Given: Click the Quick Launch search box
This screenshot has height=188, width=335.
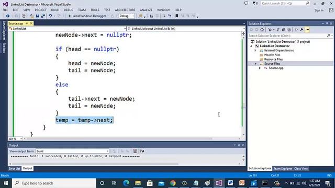Looking at the screenshot, I should [x=285, y=4].
